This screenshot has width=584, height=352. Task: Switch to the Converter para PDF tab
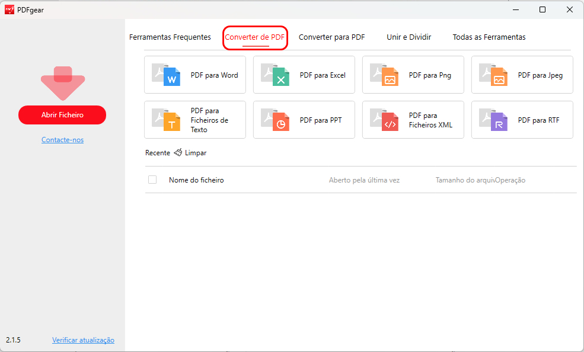click(331, 37)
